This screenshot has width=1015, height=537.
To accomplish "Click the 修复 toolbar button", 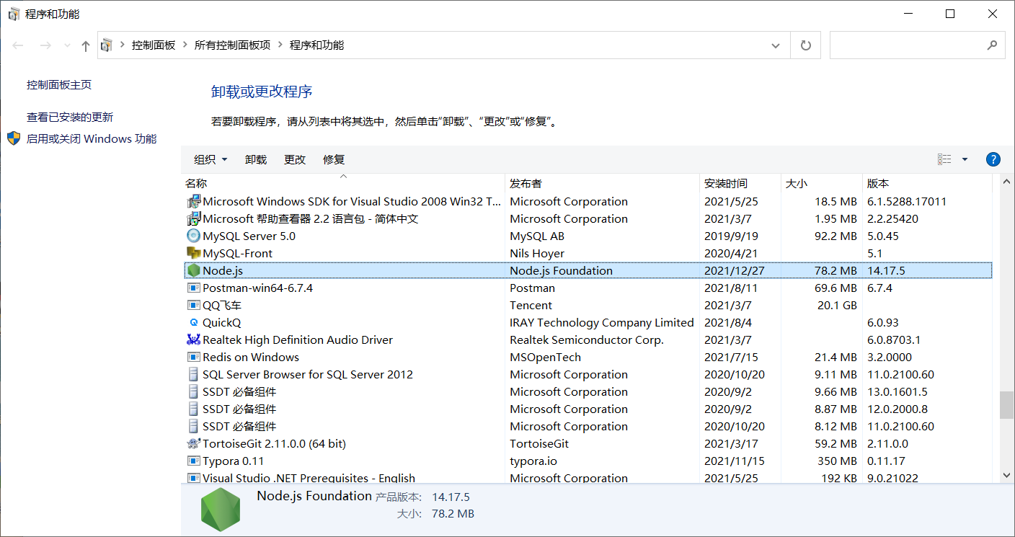I will pos(334,159).
